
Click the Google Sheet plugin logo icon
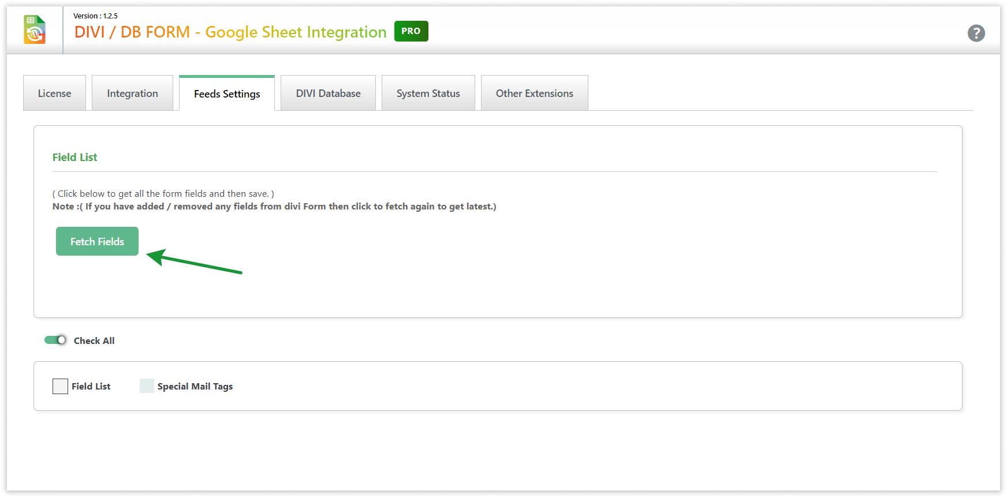click(x=35, y=30)
